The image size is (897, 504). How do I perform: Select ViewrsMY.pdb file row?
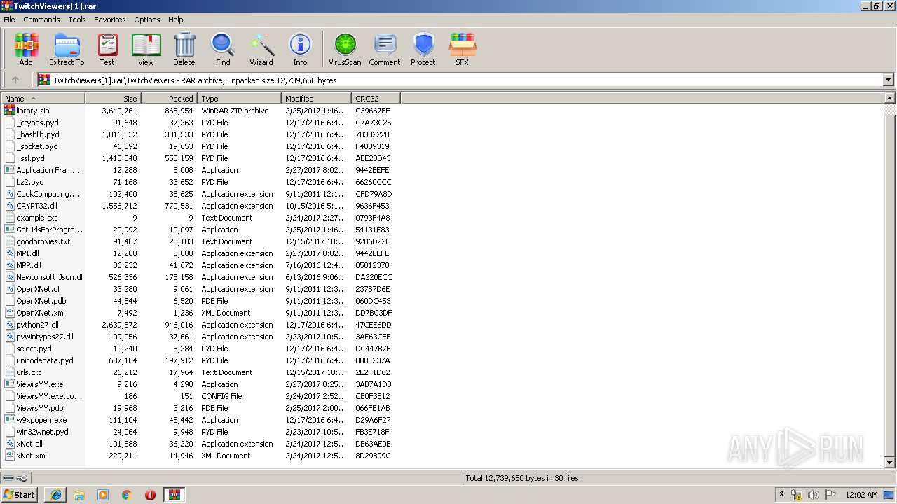click(x=198, y=408)
